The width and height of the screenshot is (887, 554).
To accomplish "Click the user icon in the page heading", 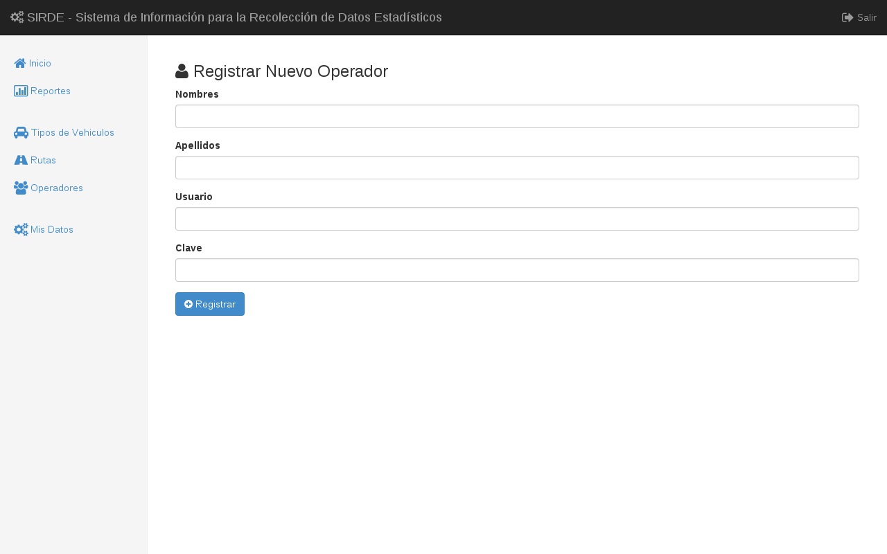I will click(x=182, y=71).
